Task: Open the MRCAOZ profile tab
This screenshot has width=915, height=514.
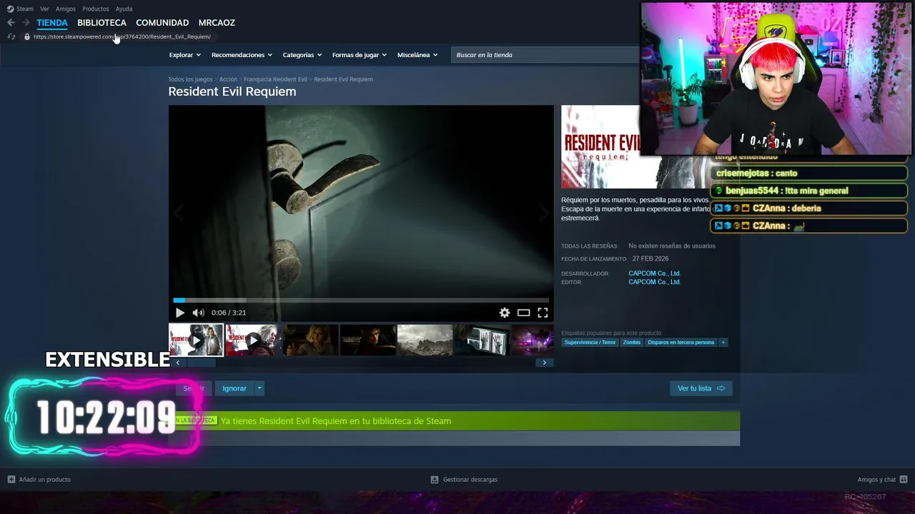Action: tap(217, 23)
